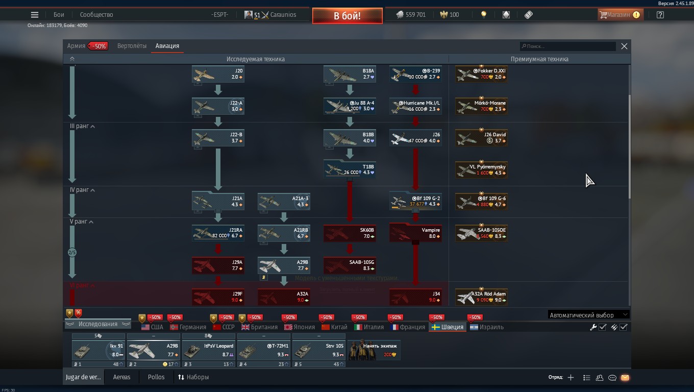Open the Магазин store button
Screen dimensions: 694x392
(x=619, y=15)
